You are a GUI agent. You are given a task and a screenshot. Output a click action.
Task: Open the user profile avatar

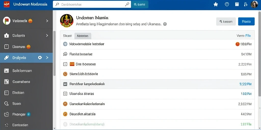[x=254, y=4]
